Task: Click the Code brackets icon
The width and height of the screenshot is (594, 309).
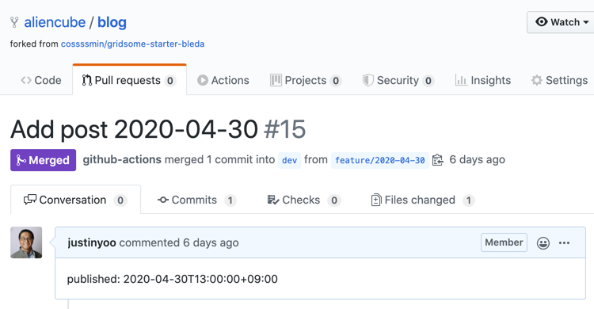Action: pyautogui.click(x=26, y=80)
